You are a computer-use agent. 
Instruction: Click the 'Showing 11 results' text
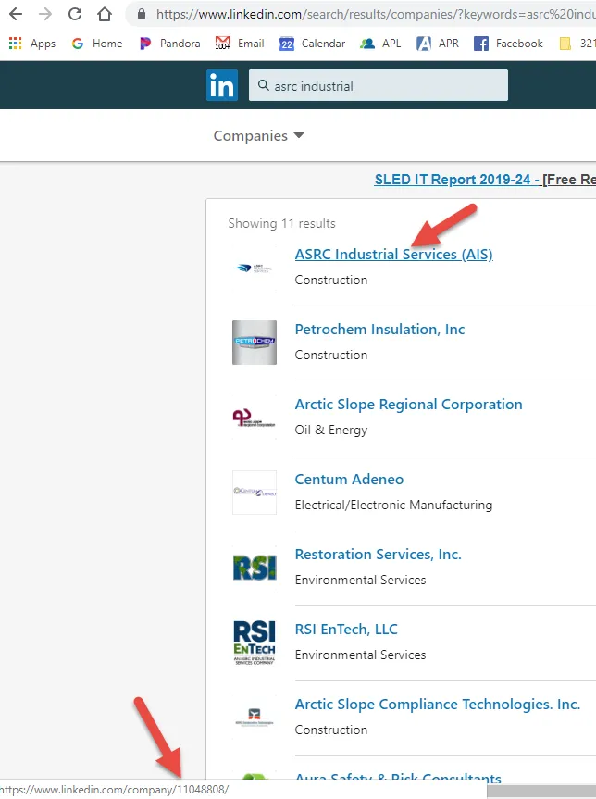281,223
